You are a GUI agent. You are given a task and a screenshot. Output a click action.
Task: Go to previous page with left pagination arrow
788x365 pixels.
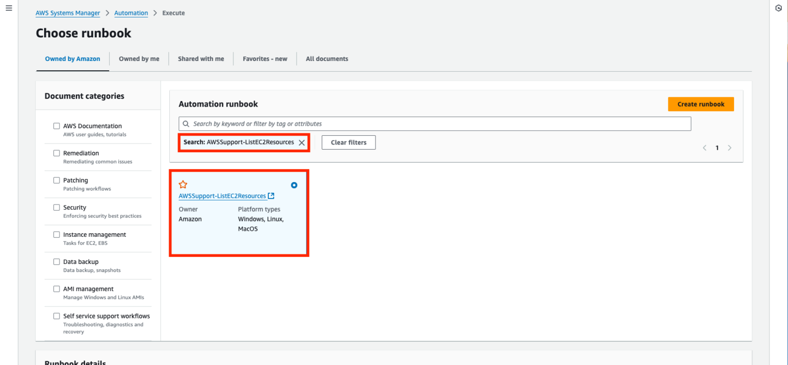click(x=704, y=148)
